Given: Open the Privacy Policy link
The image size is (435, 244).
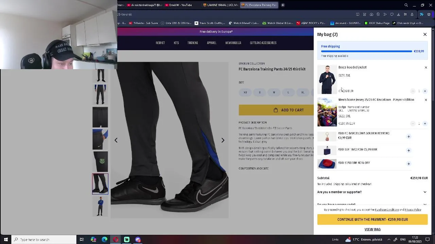Looking at the screenshot, I should pos(413,210).
